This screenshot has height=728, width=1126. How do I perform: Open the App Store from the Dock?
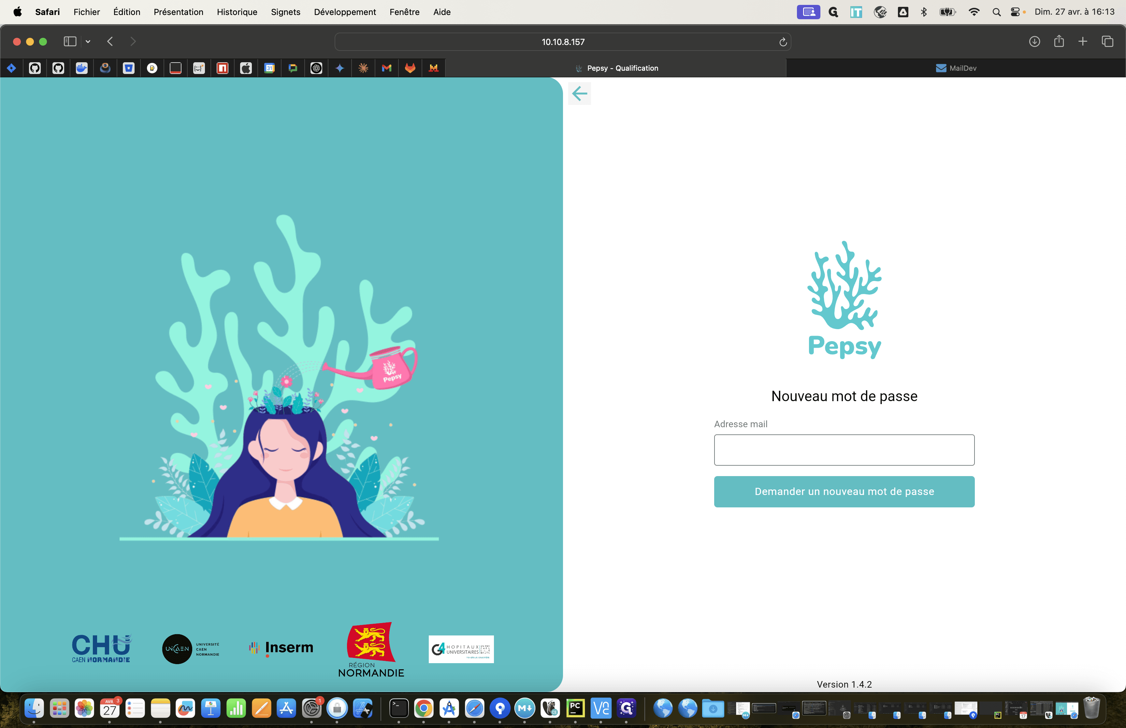[286, 708]
